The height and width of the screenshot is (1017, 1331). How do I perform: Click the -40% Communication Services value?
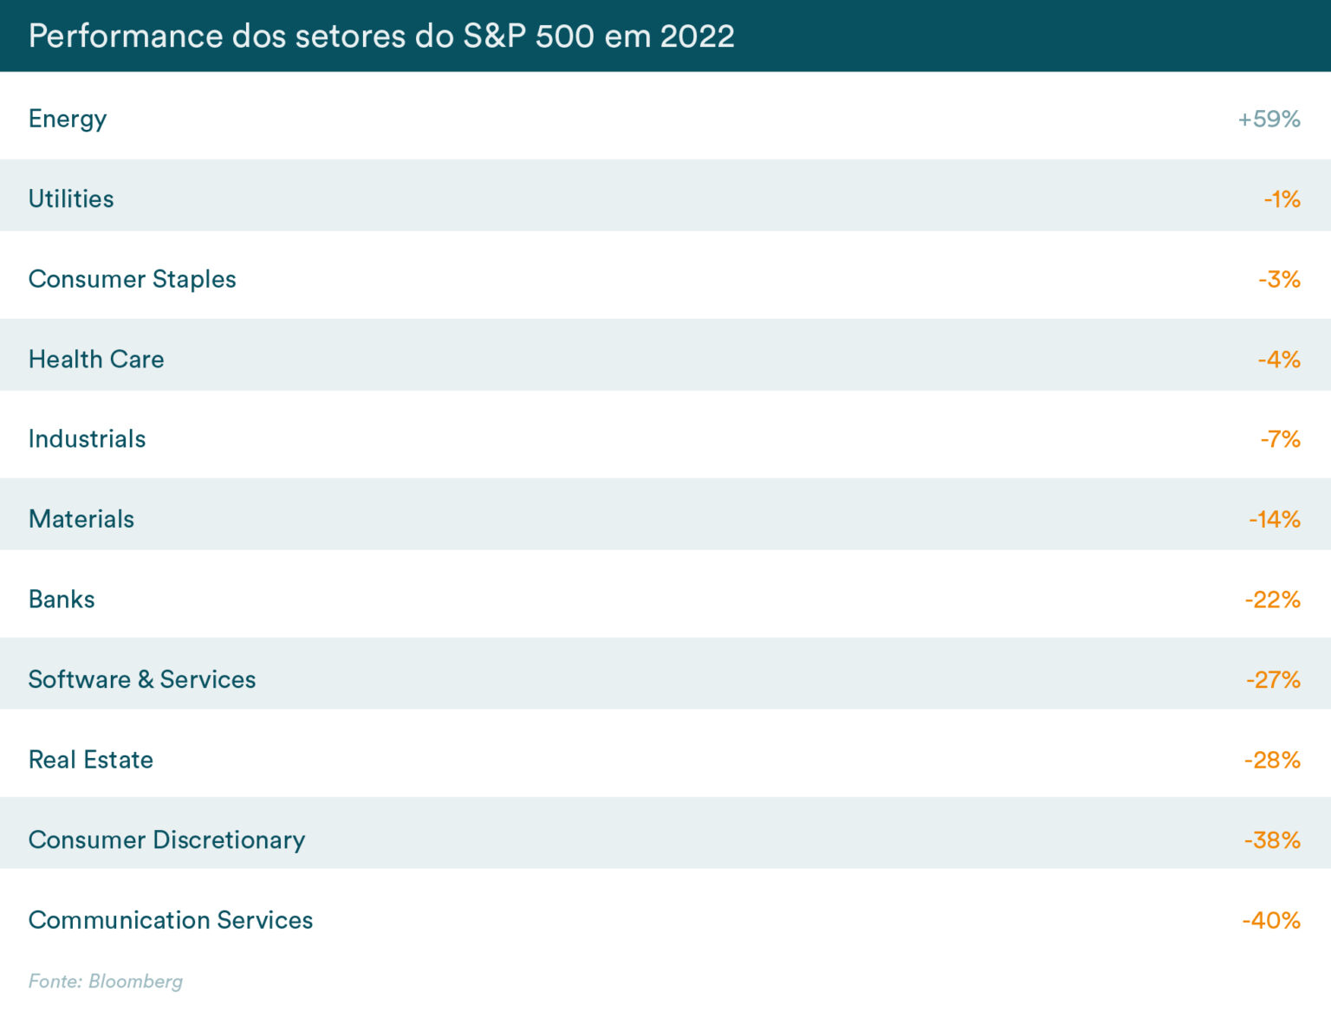[1271, 920]
